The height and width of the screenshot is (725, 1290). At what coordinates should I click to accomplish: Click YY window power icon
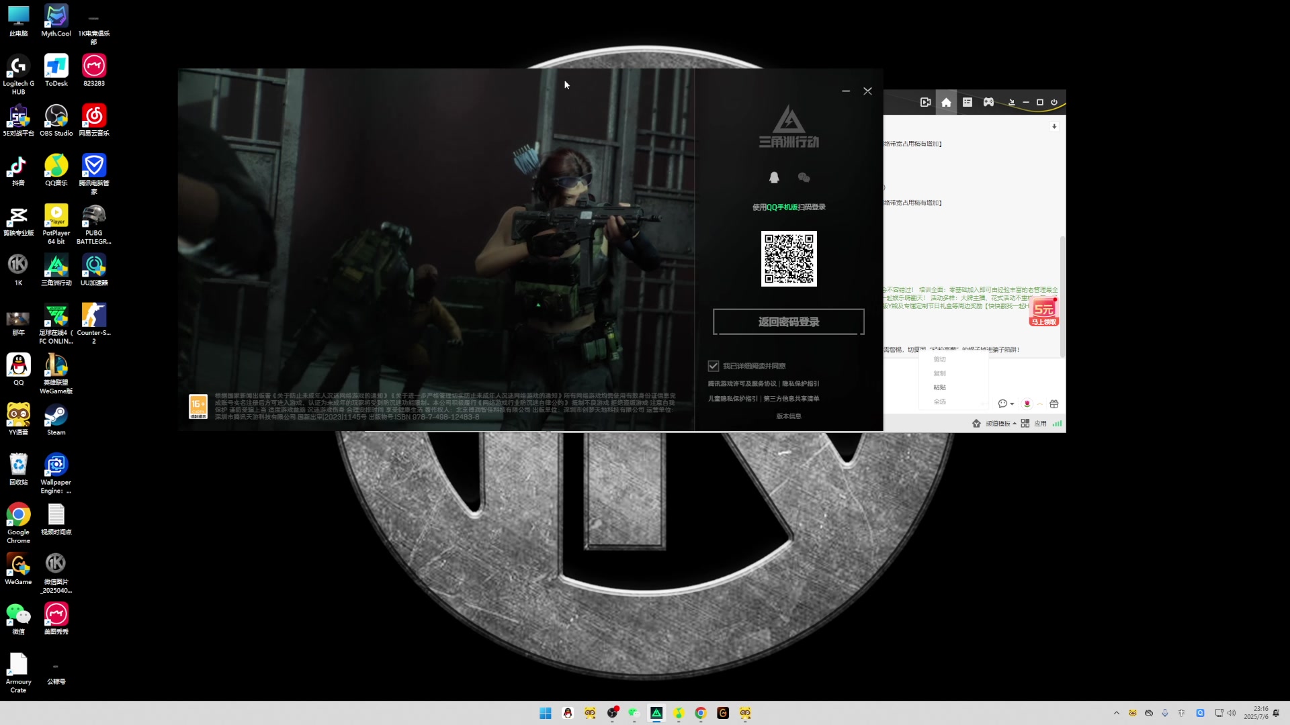[x=1054, y=102]
